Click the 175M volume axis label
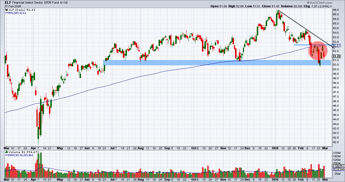This screenshot has width=345, height=182. [x=336, y=153]
